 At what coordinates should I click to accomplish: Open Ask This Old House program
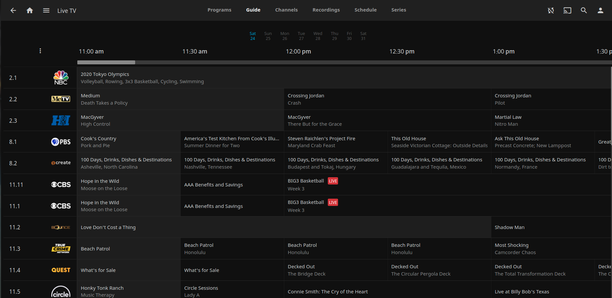click(543, 142)
